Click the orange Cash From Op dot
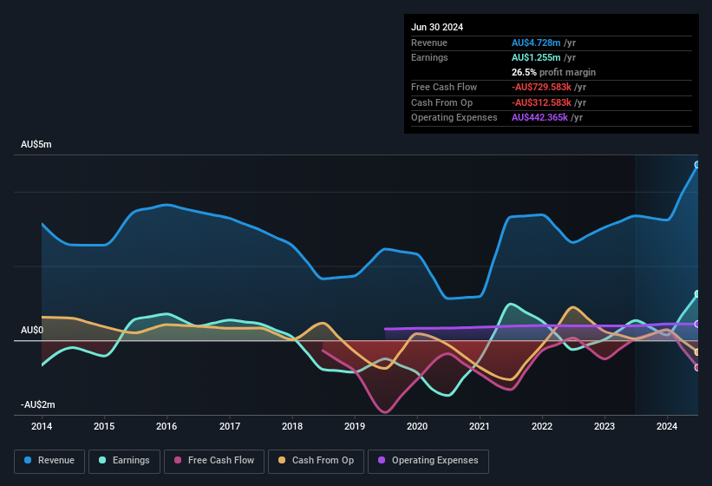Screen dimensions: 712x486 click(282, 461)
